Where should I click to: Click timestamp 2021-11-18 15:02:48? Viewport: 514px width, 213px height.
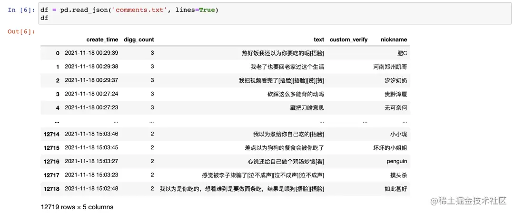click(x=91, y=189)
